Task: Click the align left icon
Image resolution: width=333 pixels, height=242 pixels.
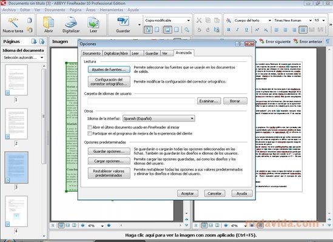Action: point(277,30)
